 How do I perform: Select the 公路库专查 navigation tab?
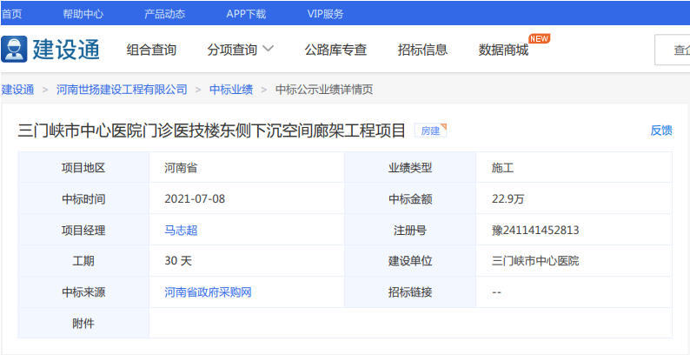335,50
